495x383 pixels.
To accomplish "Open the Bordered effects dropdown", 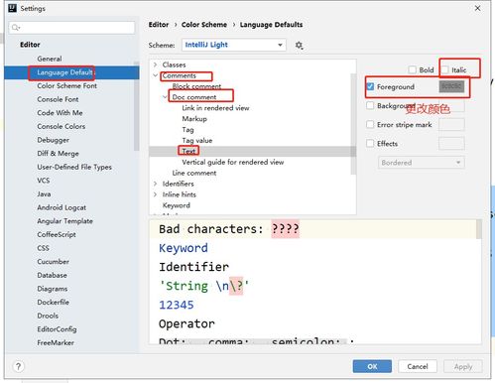I will point(422,163).
